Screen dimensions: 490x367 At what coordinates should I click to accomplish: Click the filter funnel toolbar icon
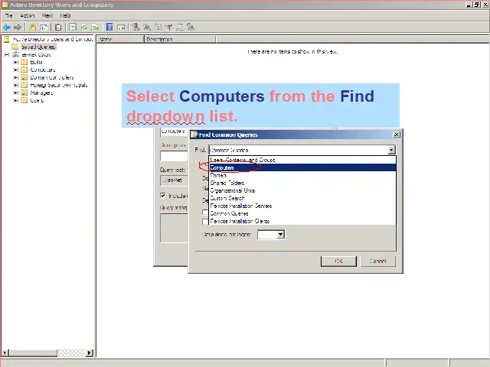168,28
